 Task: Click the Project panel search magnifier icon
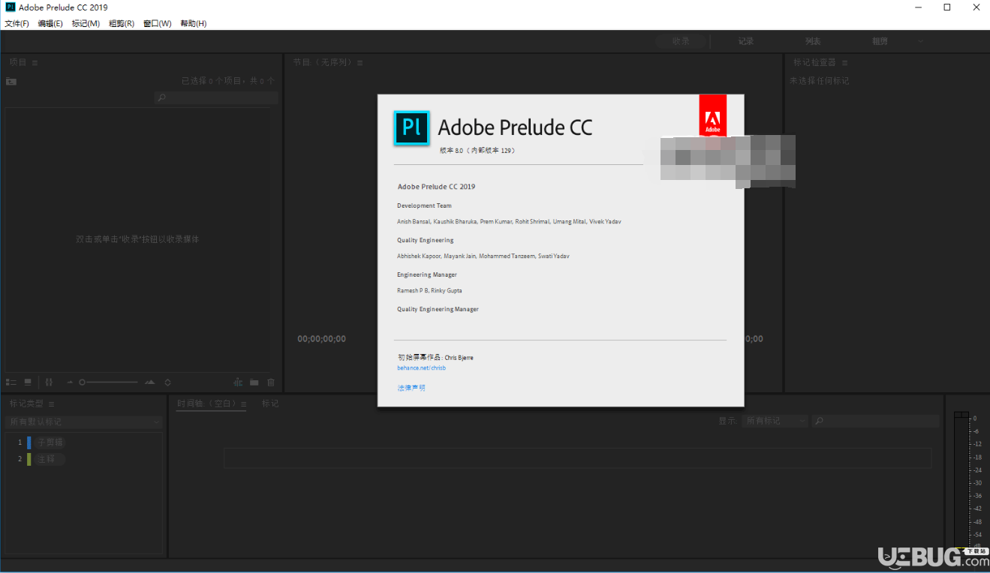click(161, 97)
